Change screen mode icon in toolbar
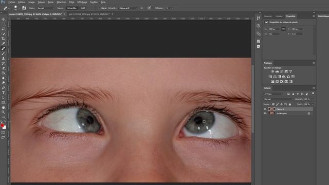Screen dimensions: 329x185 pos(3,137)
